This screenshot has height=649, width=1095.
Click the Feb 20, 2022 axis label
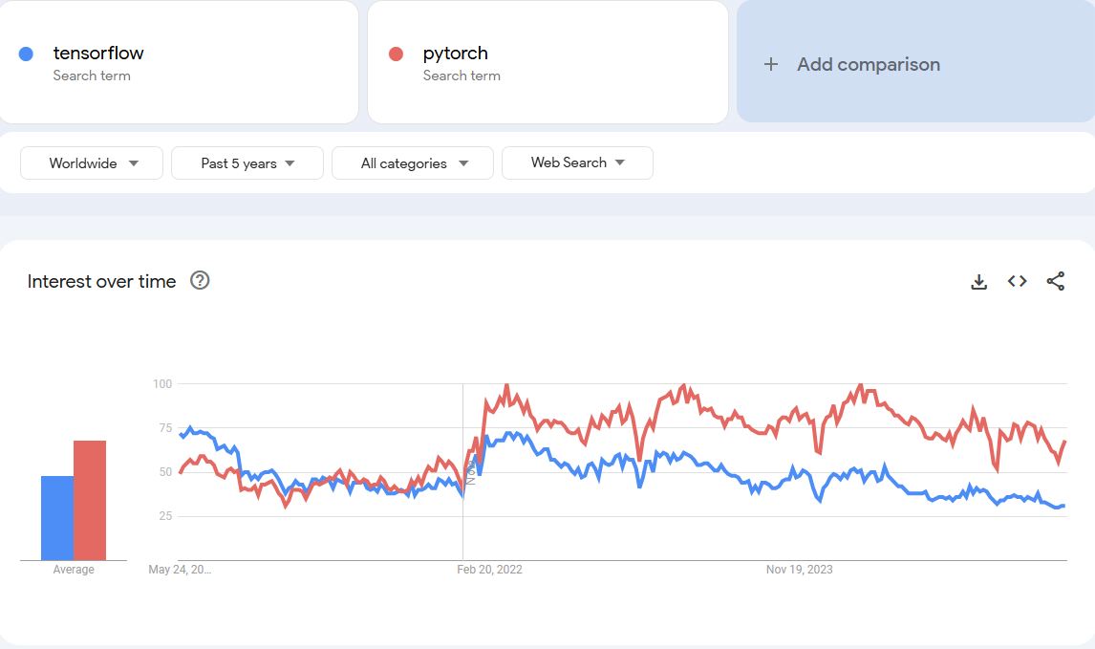pyautogui.click(x=490, y=569)
